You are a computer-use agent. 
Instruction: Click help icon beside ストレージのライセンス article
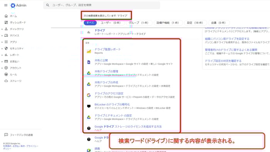pos(89,128)
